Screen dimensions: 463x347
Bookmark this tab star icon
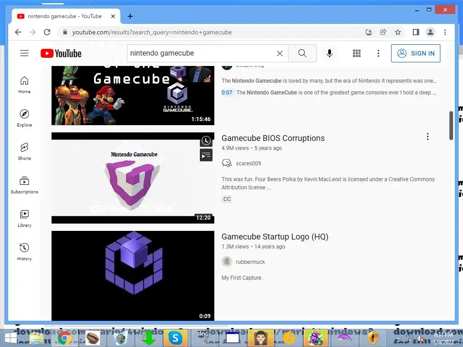tap(398, 32)
